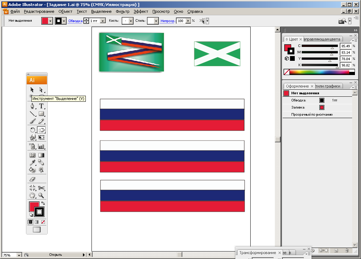361x259 pixels.
Task: Select Прозрачный по умолчанию row
Action: [x=317, y=115]
